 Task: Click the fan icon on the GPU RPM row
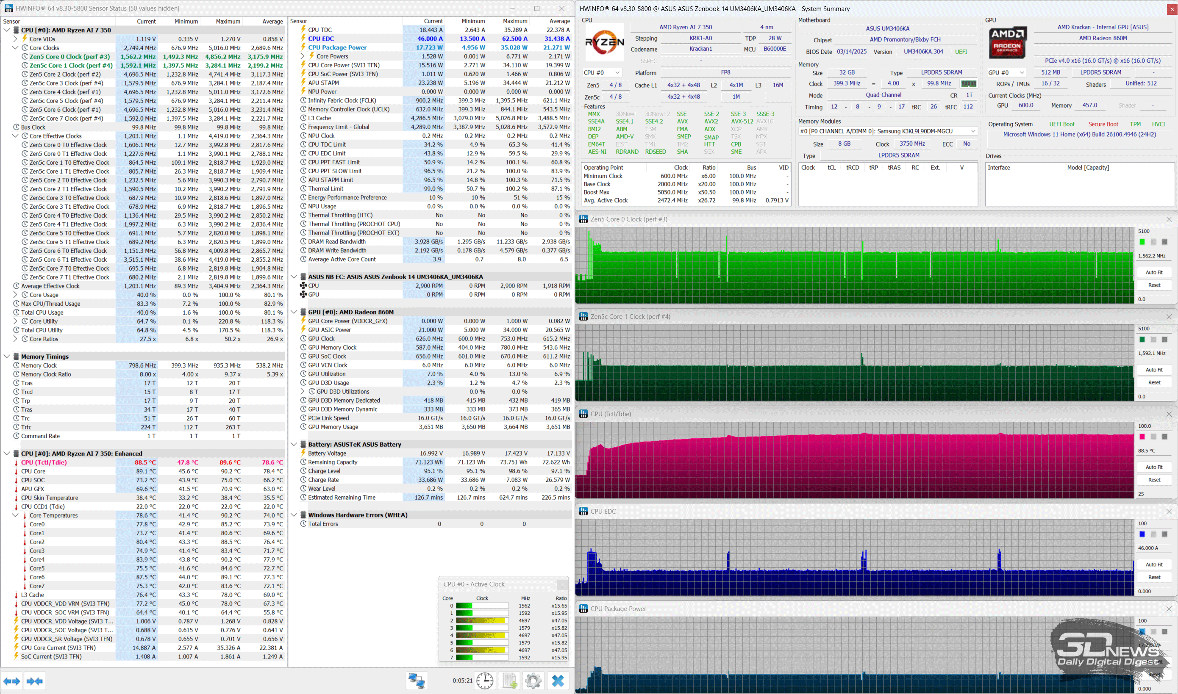[303, 295]
